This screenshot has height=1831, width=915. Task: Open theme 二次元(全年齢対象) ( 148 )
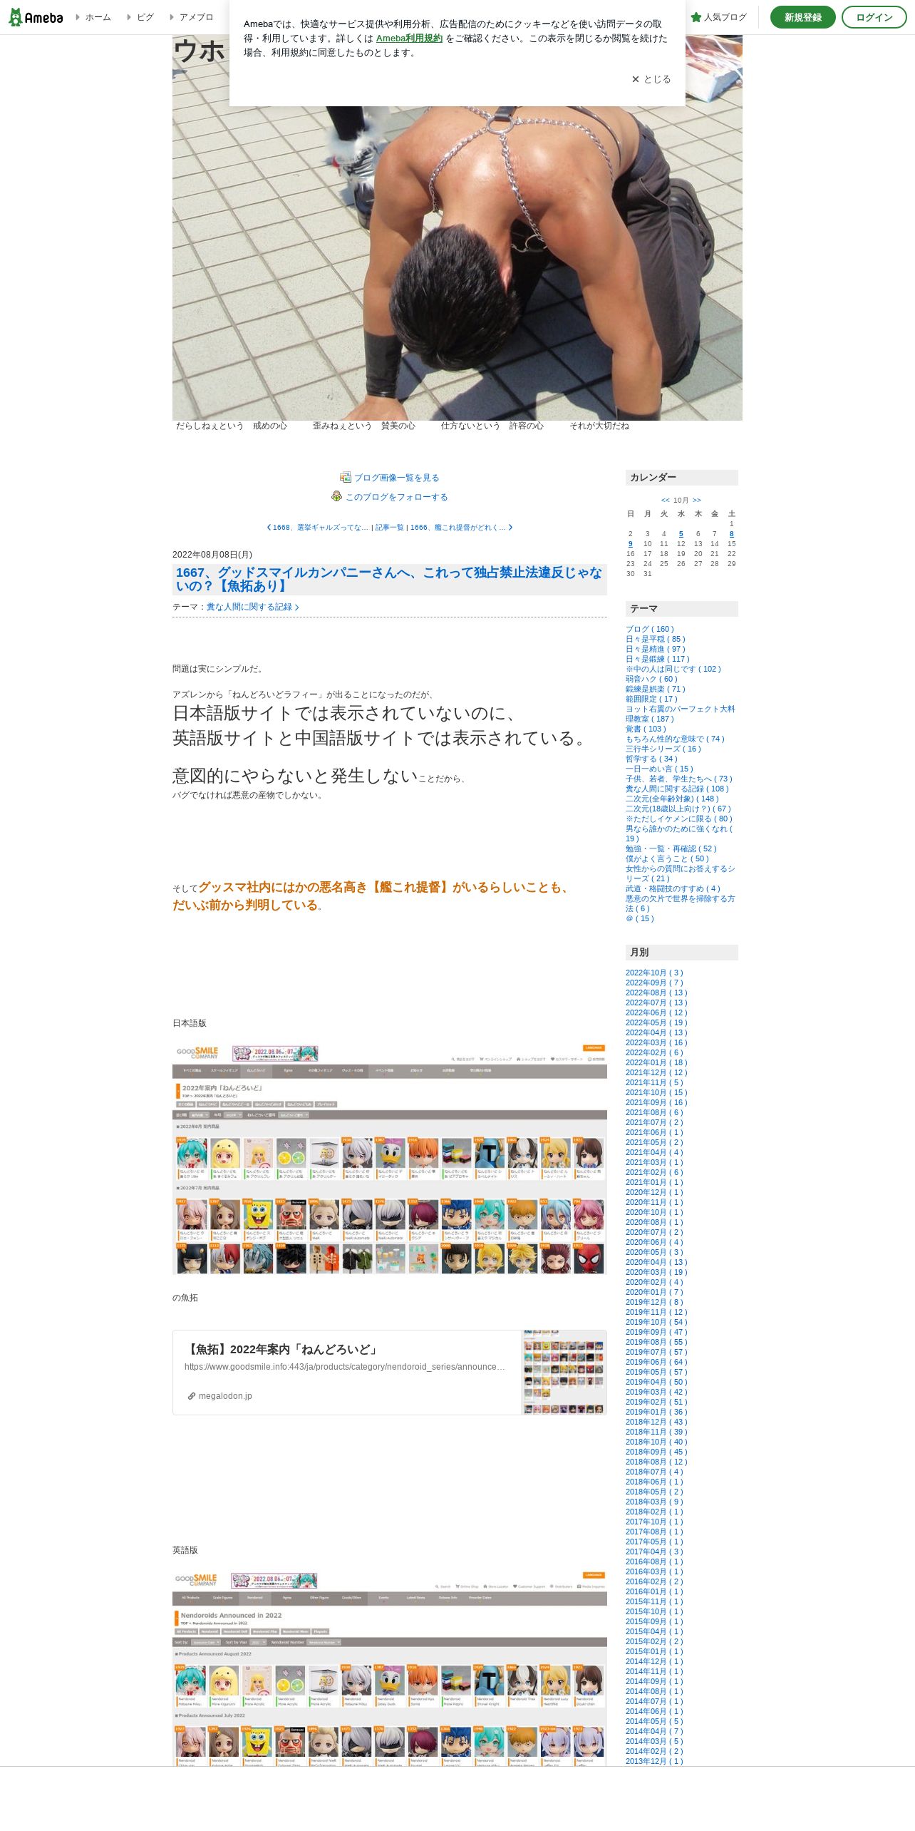[672, 799]
